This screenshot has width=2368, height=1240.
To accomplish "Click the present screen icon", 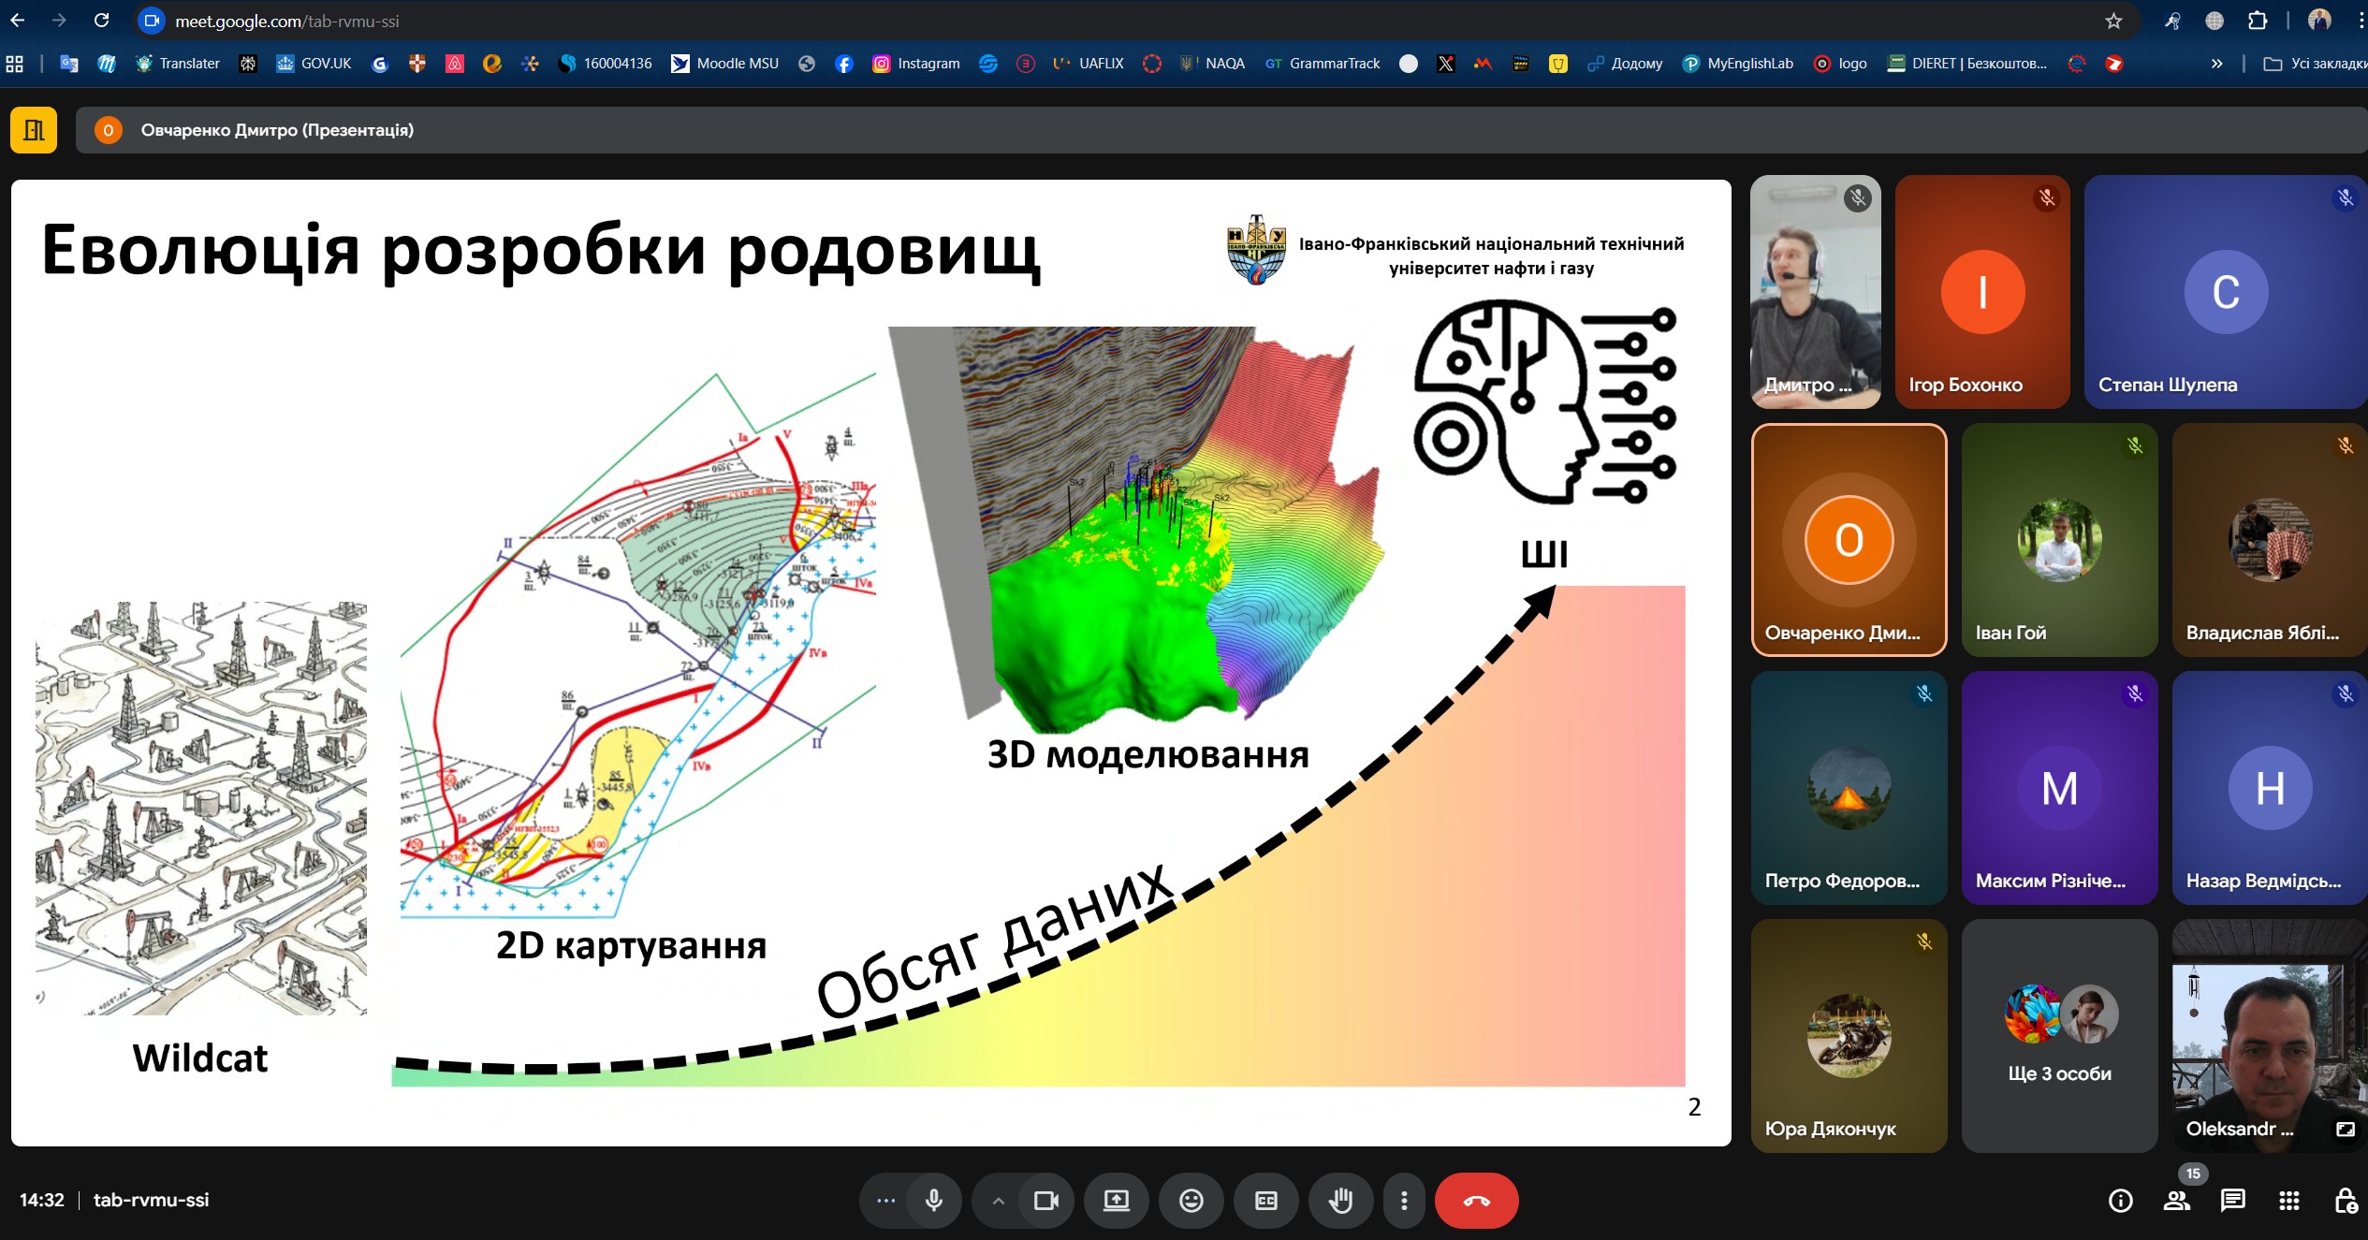I will pyautogui.click(x=1116, y=1201).
